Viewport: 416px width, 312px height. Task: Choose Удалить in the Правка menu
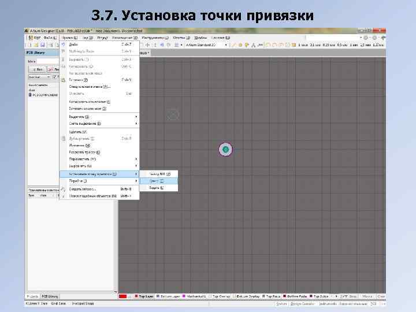[x=99, y=132]
